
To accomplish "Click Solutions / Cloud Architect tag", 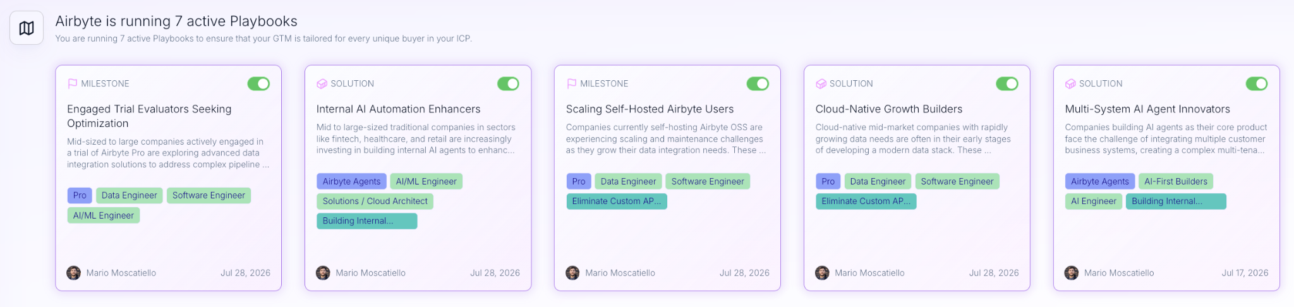I will [375, 201].
